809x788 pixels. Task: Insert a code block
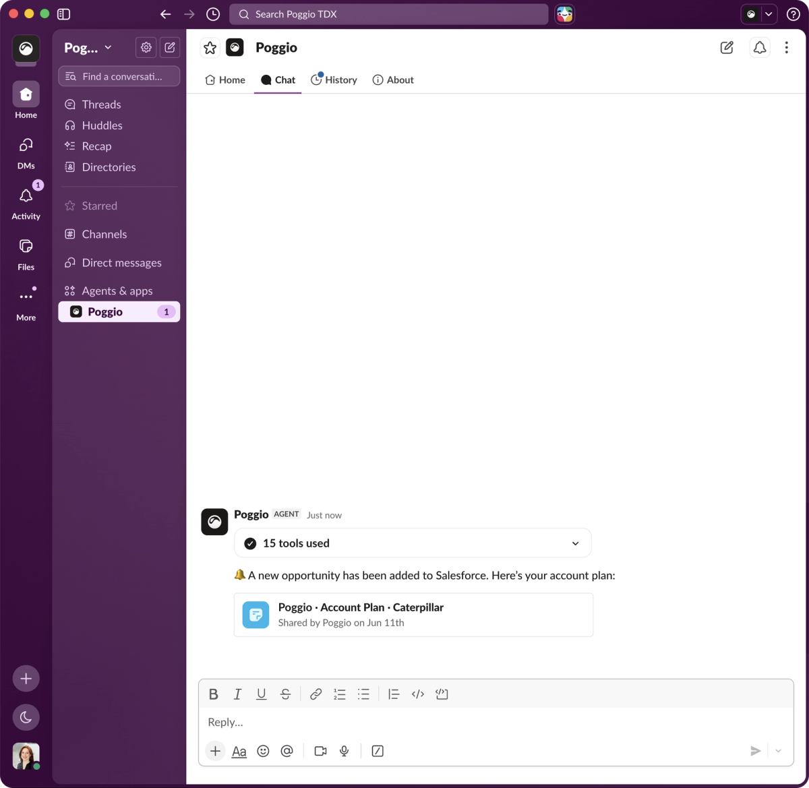442,694
